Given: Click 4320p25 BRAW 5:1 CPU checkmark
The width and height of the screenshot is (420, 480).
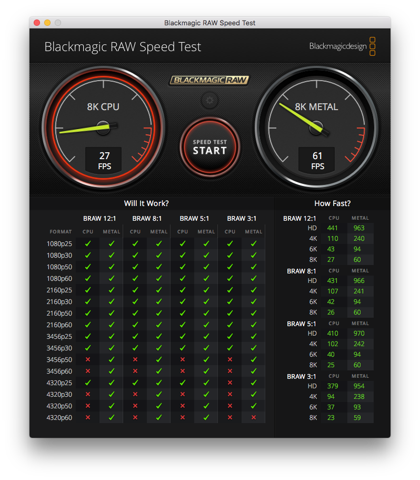Looking at the screenshot, I should 183,383.
